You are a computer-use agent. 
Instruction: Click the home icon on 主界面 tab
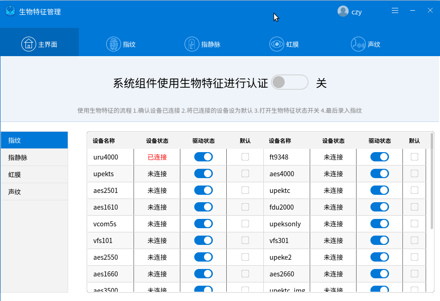(29, 44)
